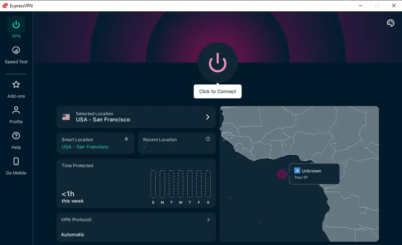Expand Selected Location chevron
Viewport: 402px width, 245px height.
pyautogui.click(x=208, y=117)
